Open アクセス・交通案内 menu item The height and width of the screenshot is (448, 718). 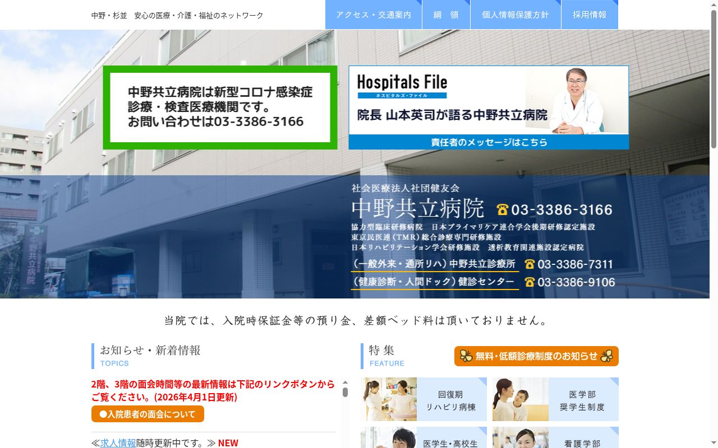[373, 15]
